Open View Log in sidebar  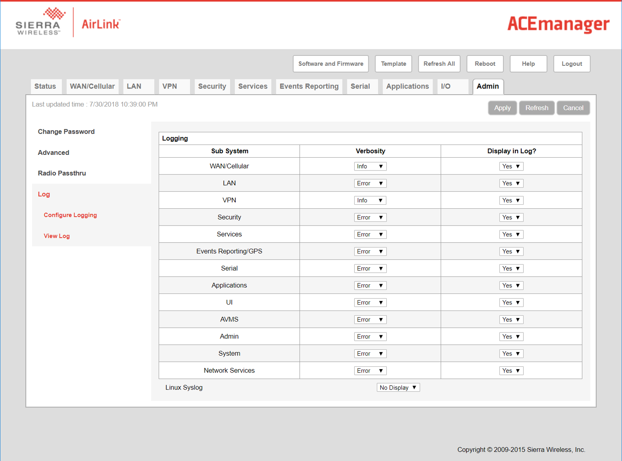57,236
